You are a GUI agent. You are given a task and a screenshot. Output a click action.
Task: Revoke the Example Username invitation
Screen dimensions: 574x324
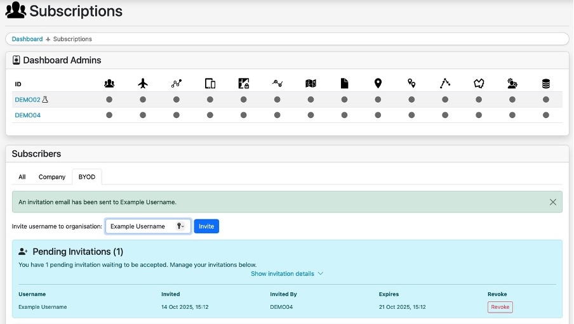click(x=500, y=307)
